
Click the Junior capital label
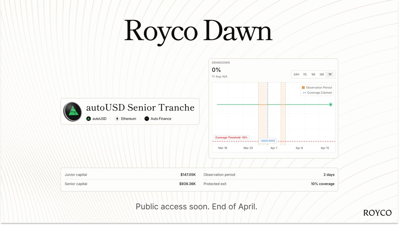tap(76, 175)
